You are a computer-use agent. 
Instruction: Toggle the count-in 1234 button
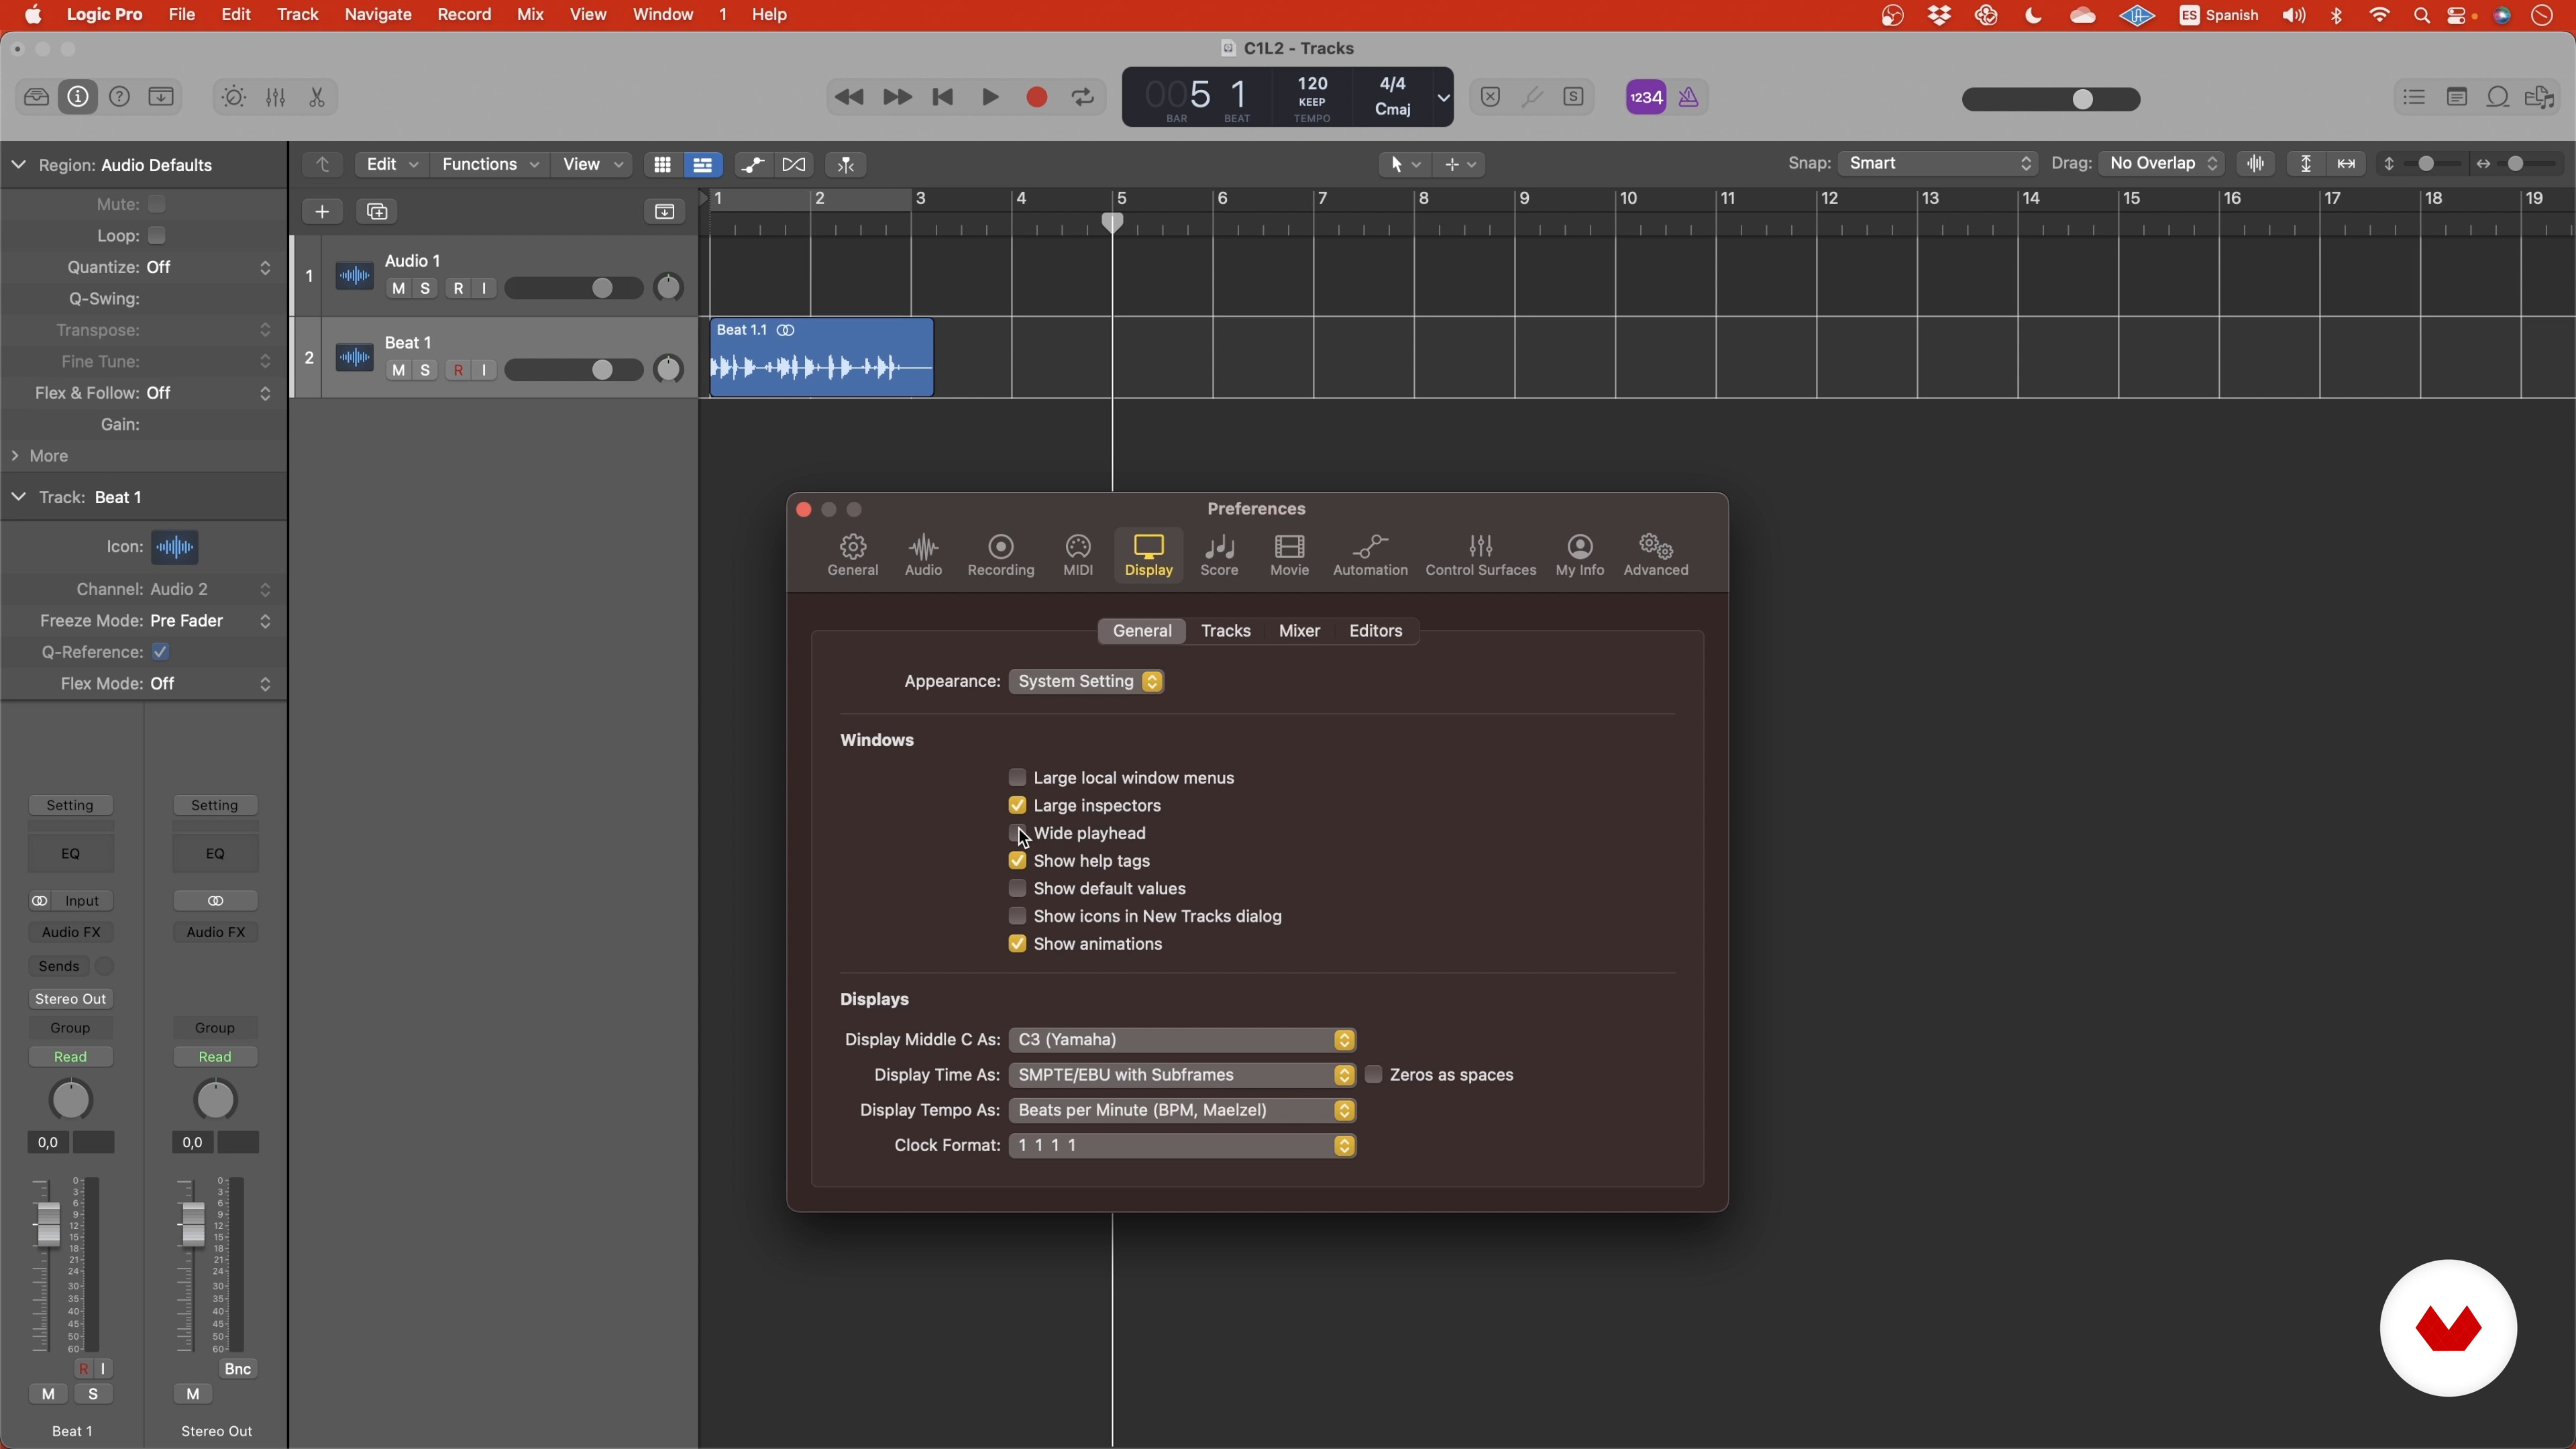1646,97
